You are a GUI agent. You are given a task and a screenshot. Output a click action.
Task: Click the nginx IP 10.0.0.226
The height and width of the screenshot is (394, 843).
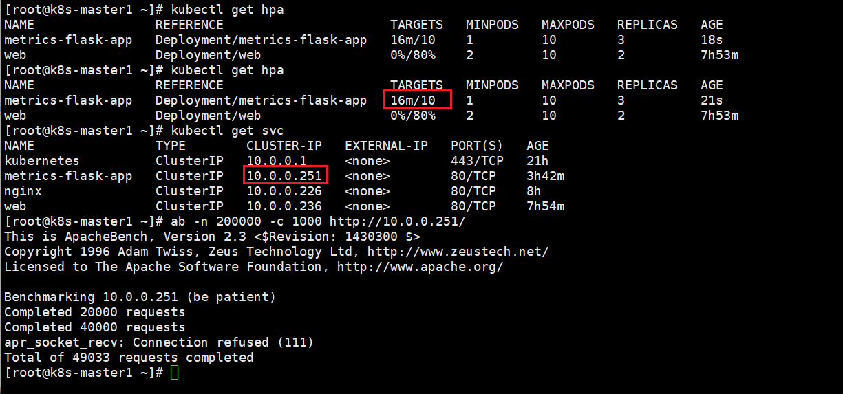pyautogui.click(x=284, y=191)
